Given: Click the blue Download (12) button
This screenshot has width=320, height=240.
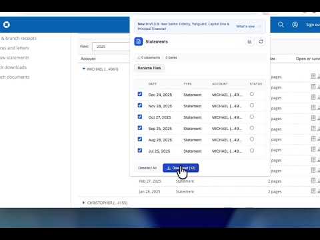Looking at the screenshot, I should tap(181, 168).
